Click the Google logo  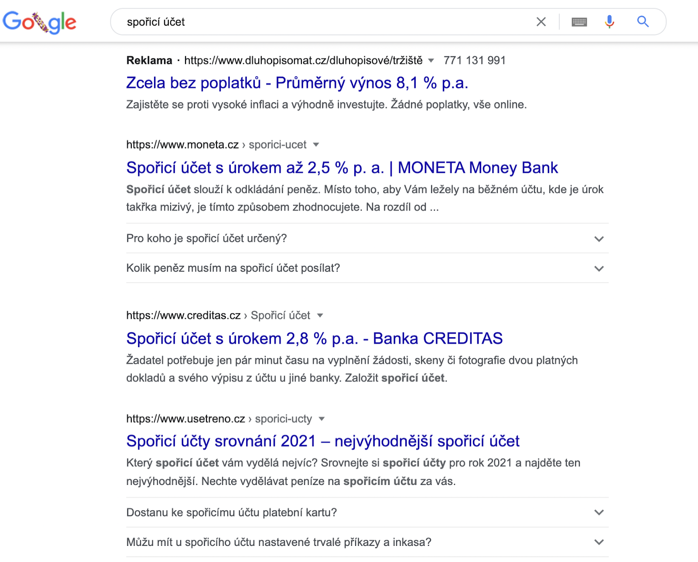40,22
